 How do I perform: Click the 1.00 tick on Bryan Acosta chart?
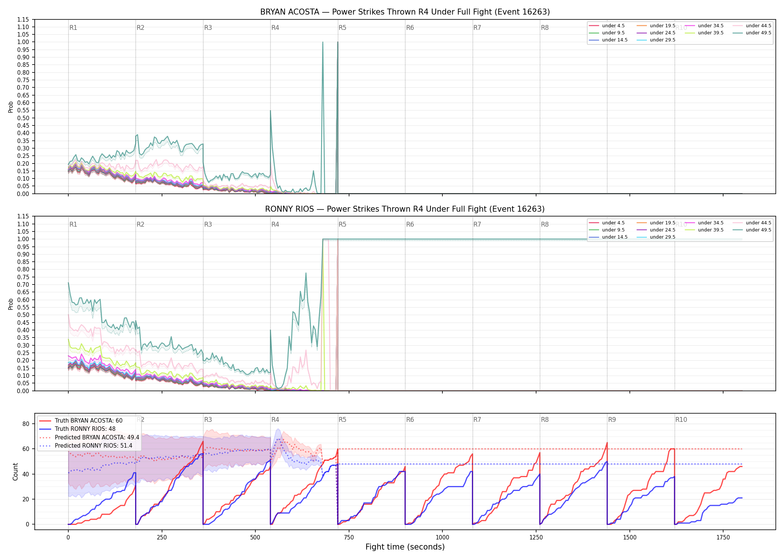(x=23, y=42)
